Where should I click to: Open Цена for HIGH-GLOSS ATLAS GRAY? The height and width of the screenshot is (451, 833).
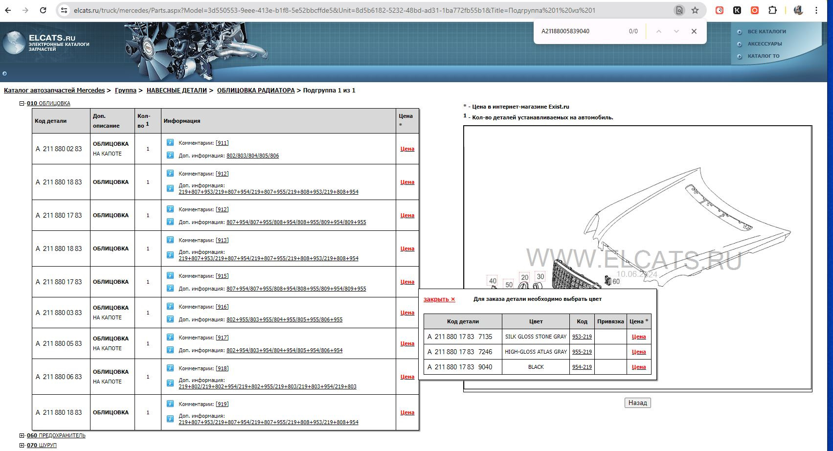click(639, 352)
